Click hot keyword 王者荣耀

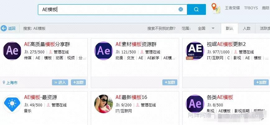tap(232, 8)
